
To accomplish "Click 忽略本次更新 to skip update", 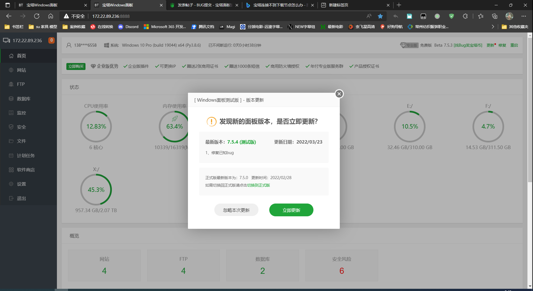I will 236,210.
